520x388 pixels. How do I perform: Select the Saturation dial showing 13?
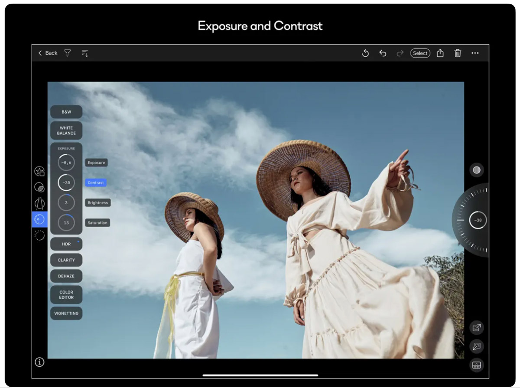(66, 223)
